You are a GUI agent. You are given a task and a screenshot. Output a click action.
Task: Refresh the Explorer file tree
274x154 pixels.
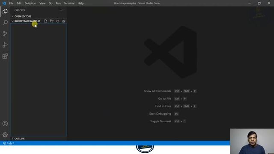[x=58, y=21]
